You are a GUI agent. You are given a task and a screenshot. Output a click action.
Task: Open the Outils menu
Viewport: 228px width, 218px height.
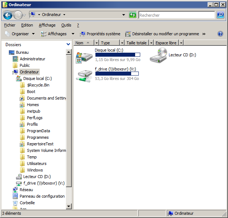click(66, 25)
